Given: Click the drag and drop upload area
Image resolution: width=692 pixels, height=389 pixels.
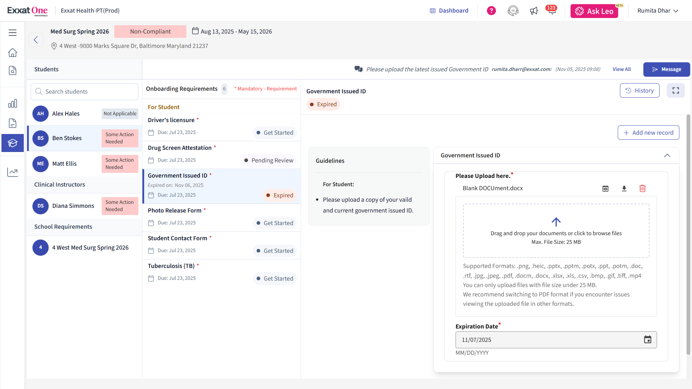Looking at the screenshot, I should [x=556, y=231].
